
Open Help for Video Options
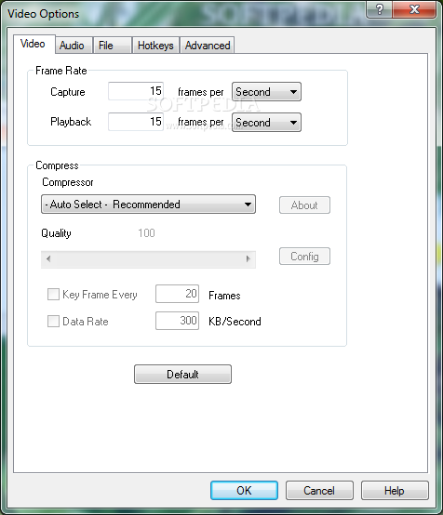click(395, 491)
